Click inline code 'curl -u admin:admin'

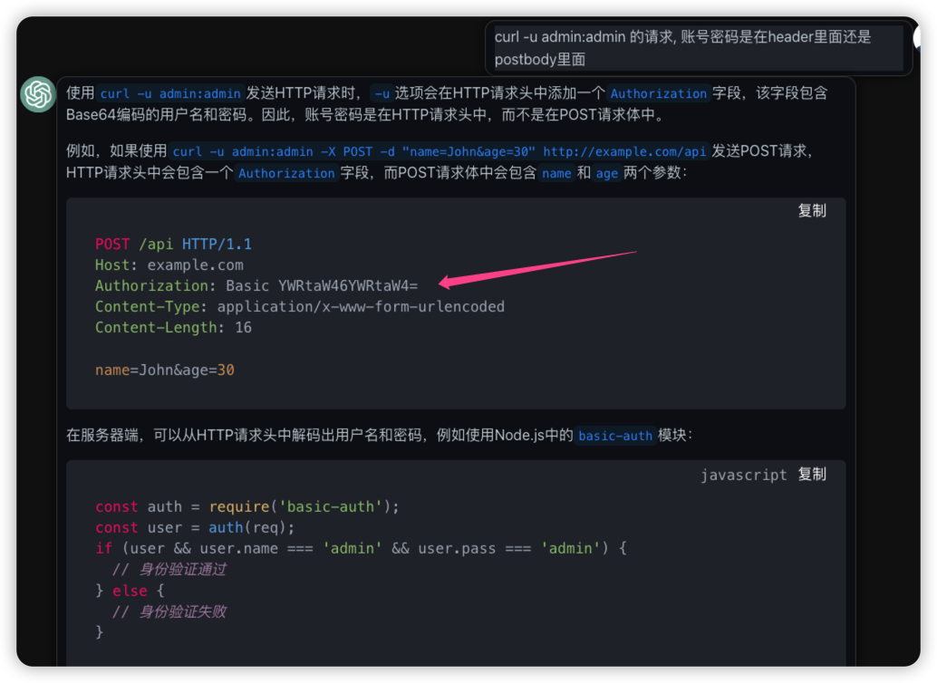[170, 93]
